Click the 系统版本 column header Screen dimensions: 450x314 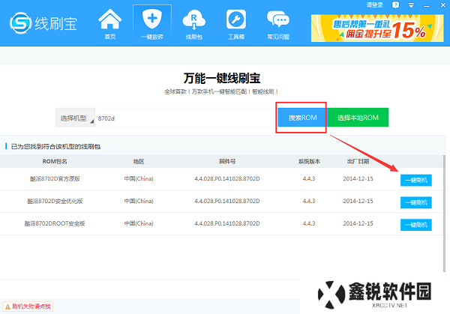[x=309, y=161]
